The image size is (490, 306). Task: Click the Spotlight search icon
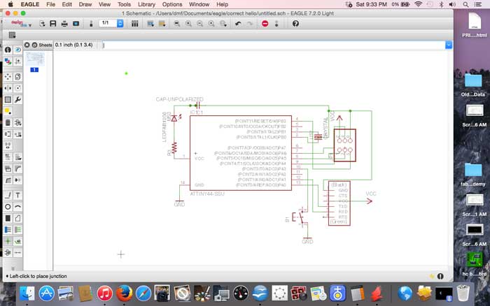click(465, 4)
